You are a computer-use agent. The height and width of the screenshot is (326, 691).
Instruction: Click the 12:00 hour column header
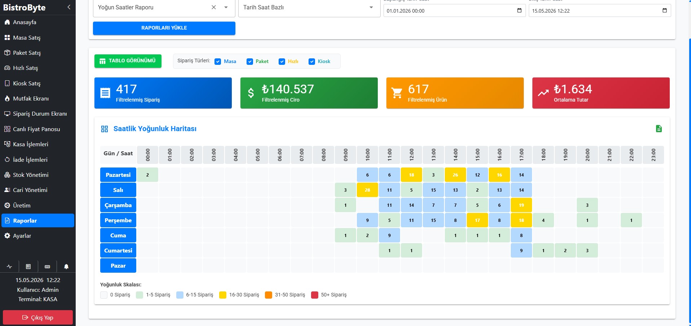click(x=411, y=155)
